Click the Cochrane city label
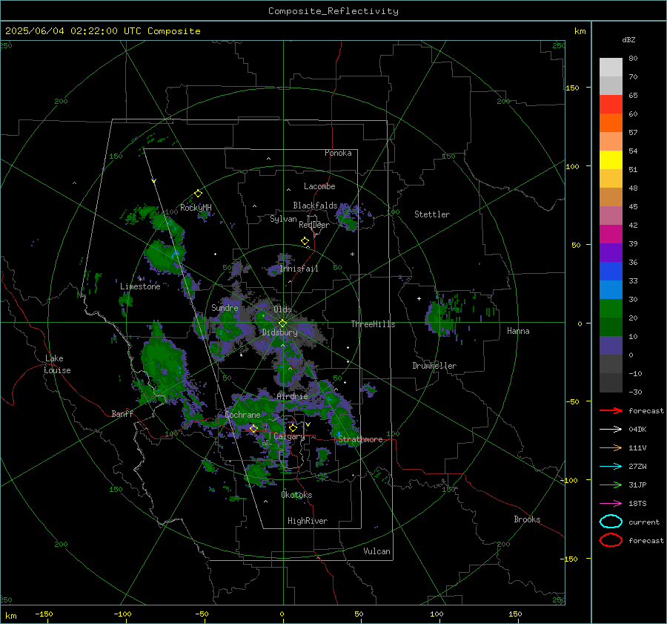This screenshot has height=624, width=667. coord(242,415)
